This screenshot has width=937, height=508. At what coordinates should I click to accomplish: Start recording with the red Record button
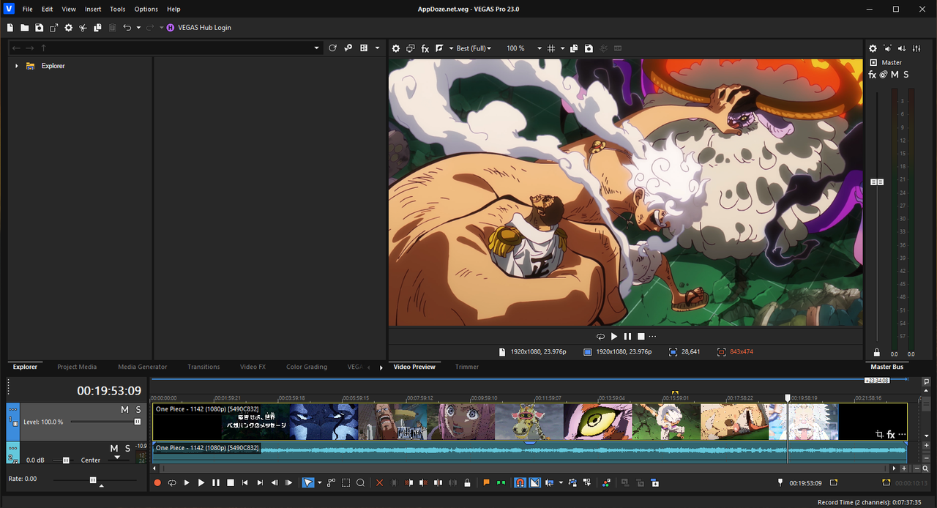pos(157,482)
